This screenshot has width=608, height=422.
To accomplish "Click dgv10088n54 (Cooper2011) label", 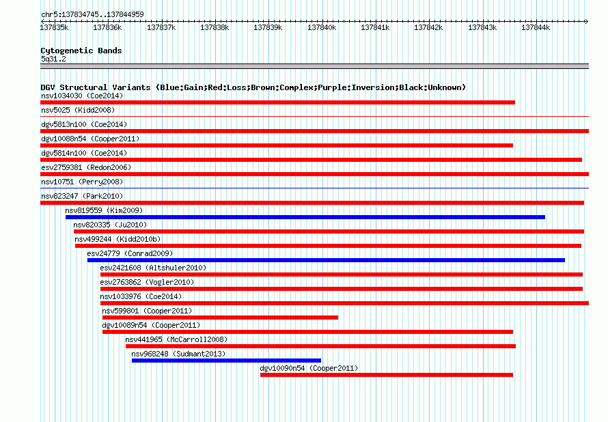I will click(90, 139).
